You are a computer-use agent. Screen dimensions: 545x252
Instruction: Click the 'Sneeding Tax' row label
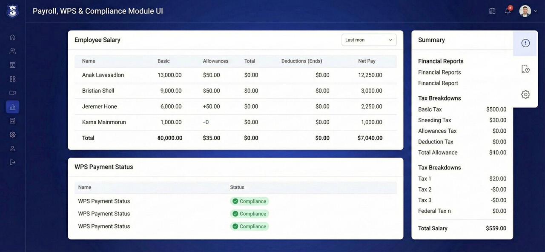click(435, 120)
